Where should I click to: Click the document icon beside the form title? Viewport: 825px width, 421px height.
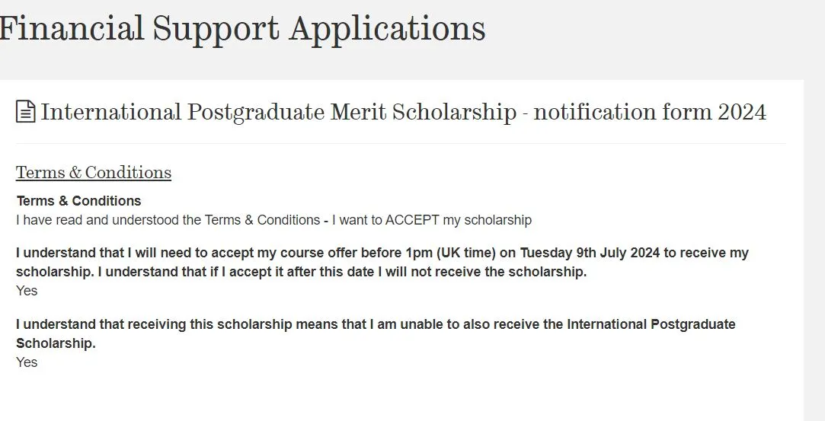point(25,113)
